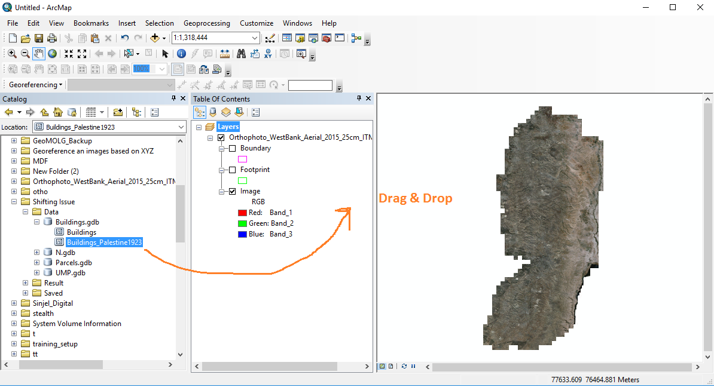Click the Full Extent globe icon
The height and width of the screenshot is (387, 714).
tap(53, 54)
